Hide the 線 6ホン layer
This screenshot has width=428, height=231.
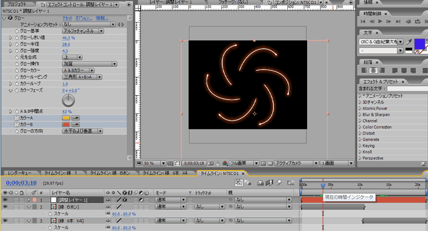pyautogui.click(x=5, y=207)
